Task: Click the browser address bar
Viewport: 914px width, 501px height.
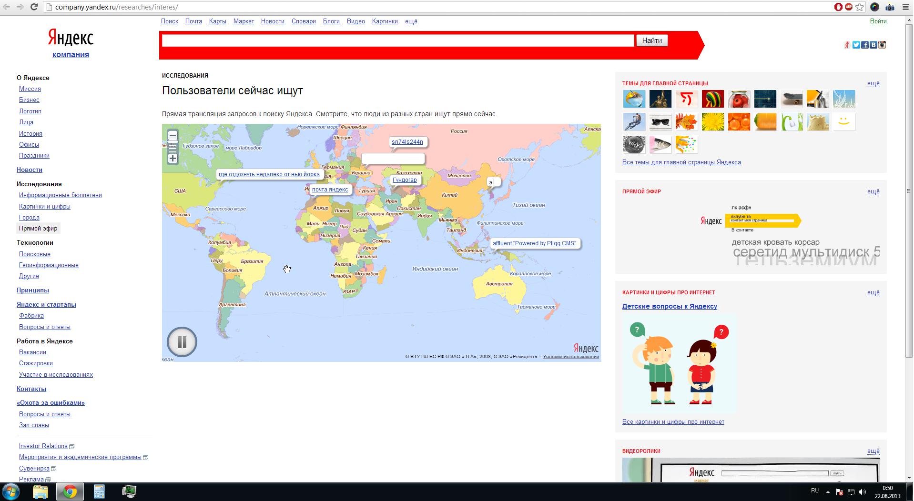Action: tap(438, 7)
